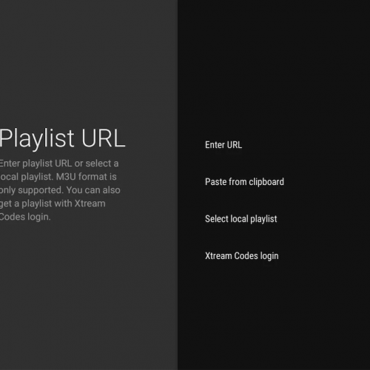
Task: Open Select local playlist option
Action: point(241,219)
